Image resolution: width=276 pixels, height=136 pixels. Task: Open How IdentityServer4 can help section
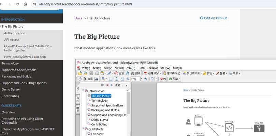pyautogui.click(x=25, y=57)
